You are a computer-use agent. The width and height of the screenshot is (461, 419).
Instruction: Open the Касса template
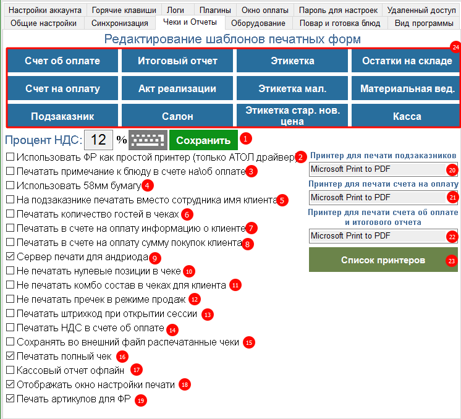point(407,116)
